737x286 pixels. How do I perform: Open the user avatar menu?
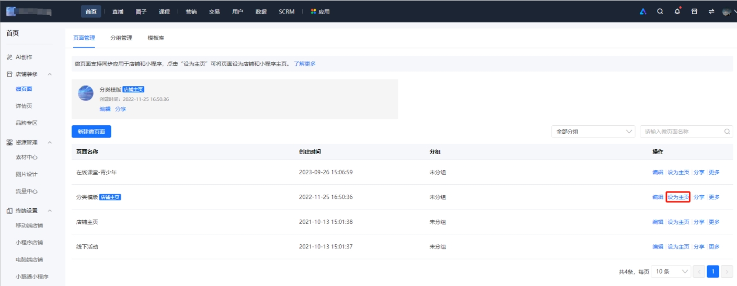pyautogui.click(x=726, y=11)
